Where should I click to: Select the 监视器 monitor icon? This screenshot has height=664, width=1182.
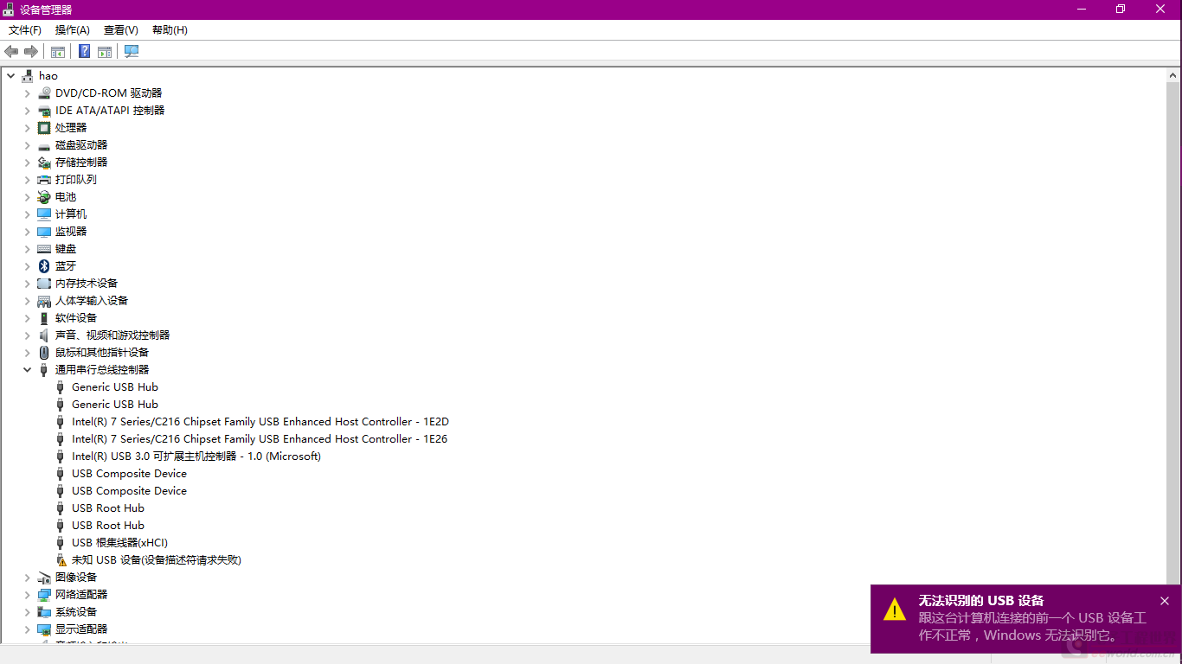tap(44, 232)
